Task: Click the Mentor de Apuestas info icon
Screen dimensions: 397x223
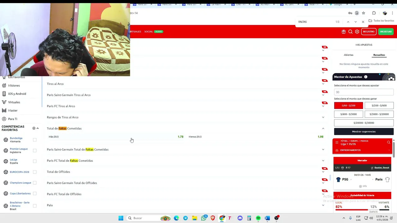Action: click(366, 77)
